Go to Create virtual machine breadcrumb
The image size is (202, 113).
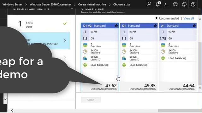92,4
